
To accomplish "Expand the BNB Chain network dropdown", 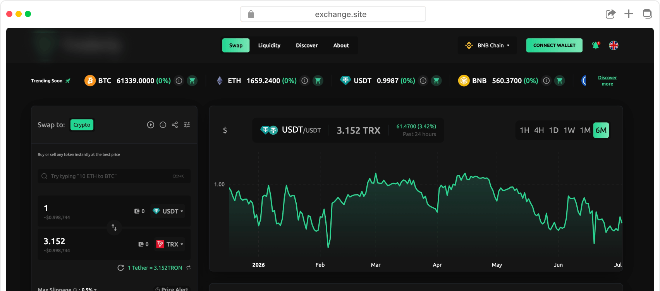I will coord(487,45).
